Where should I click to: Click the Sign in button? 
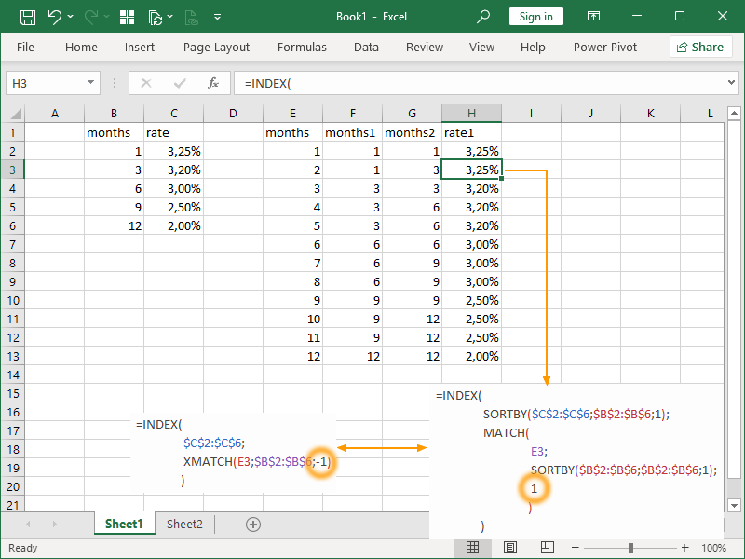pos(535,17)
